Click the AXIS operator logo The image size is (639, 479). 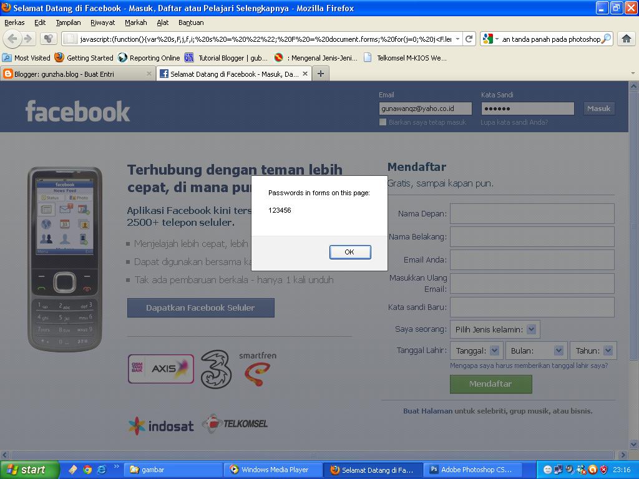161,369
